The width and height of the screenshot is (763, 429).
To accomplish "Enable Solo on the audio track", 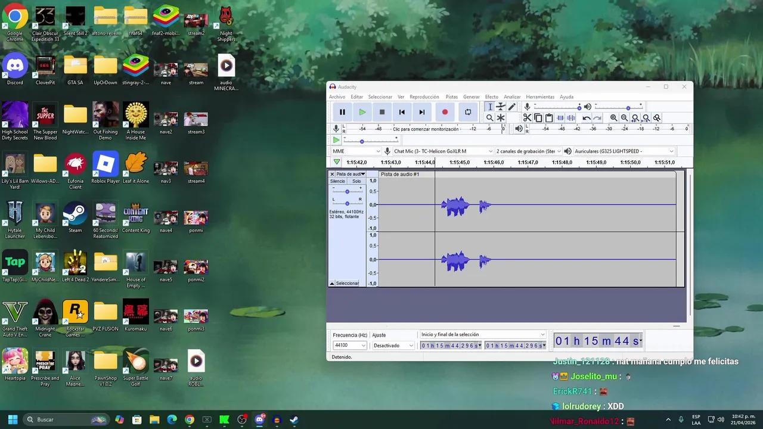I will (356, 181).
